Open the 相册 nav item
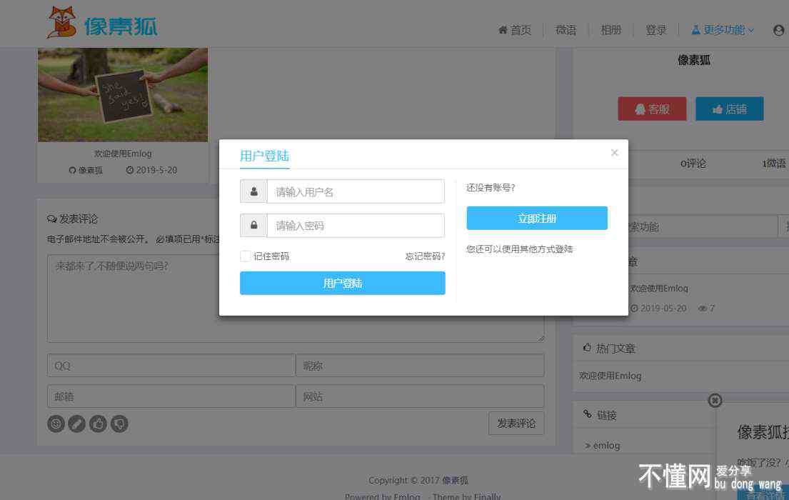The image size is (789, 500). coord(610,30)
